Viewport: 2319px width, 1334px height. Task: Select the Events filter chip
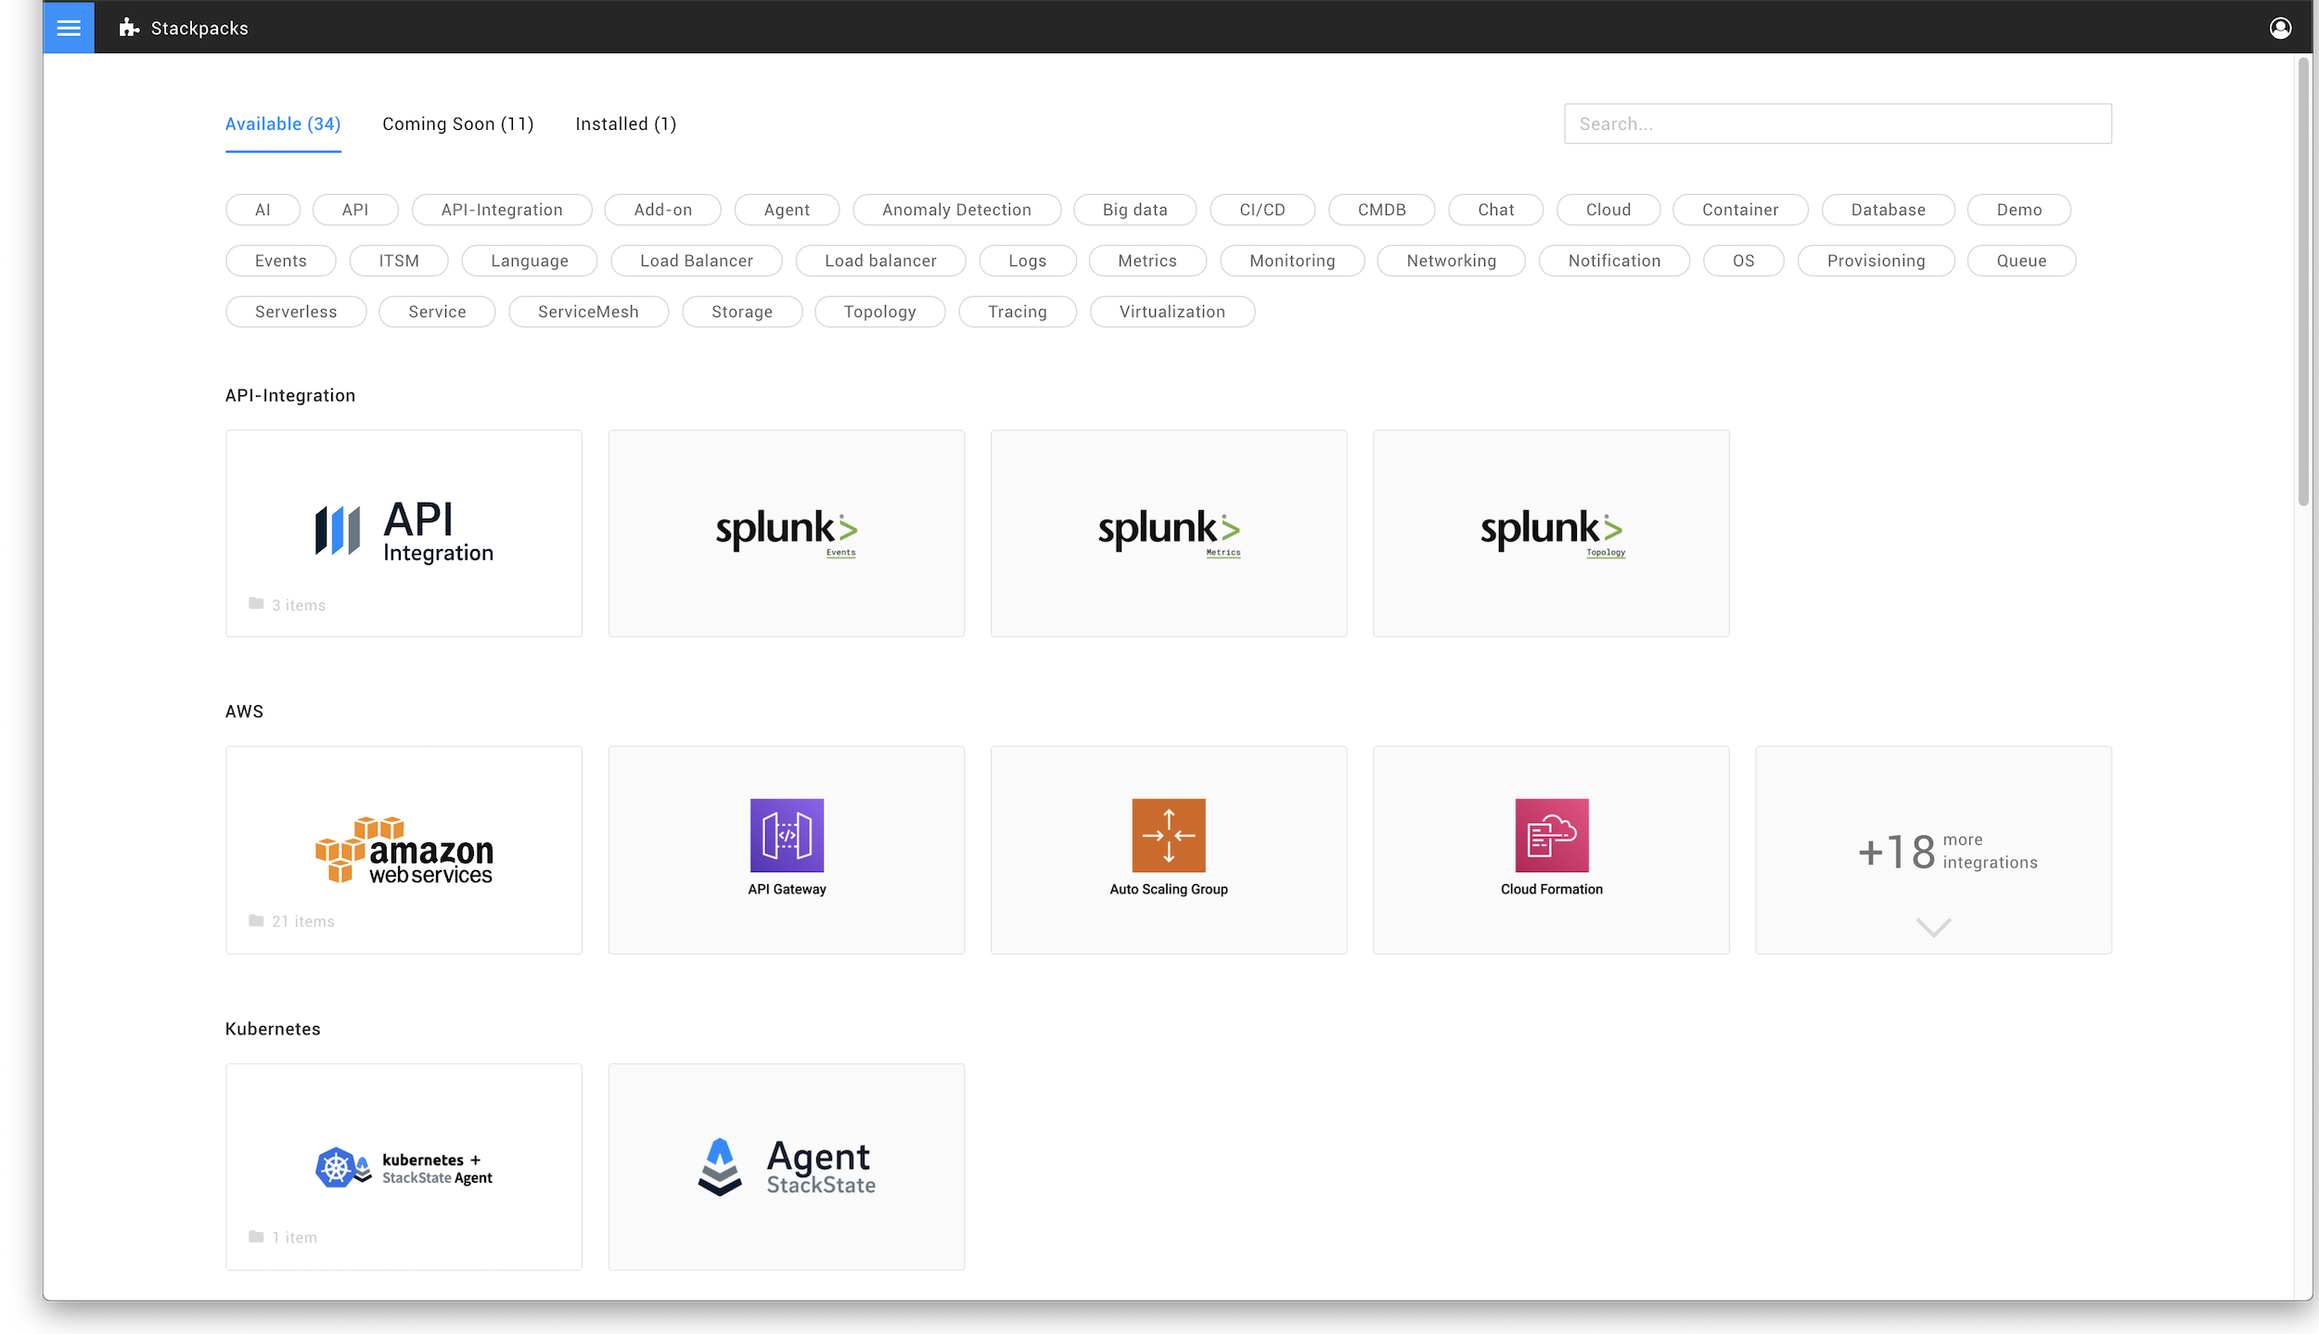(x=280, y=261)
